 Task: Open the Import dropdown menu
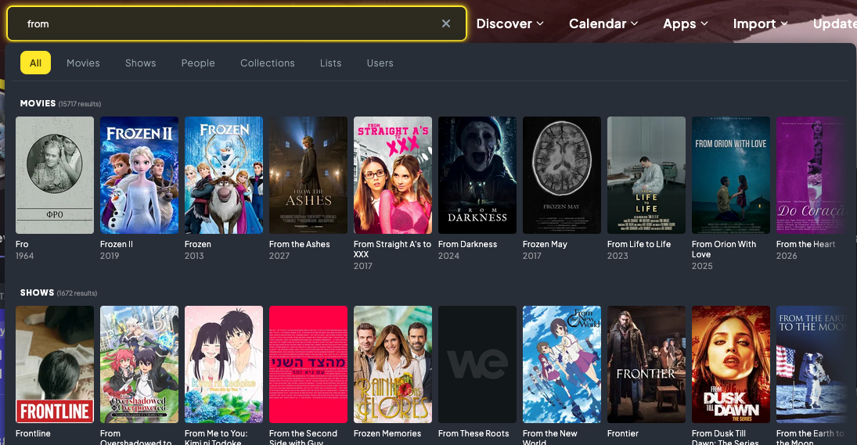(x=760, y=23)
